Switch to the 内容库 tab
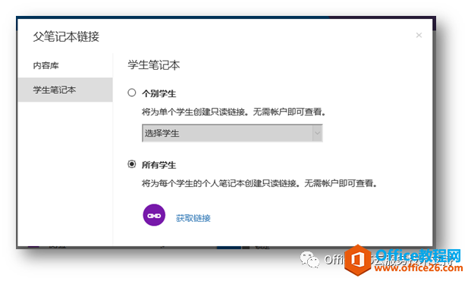 tap(65, 66)
